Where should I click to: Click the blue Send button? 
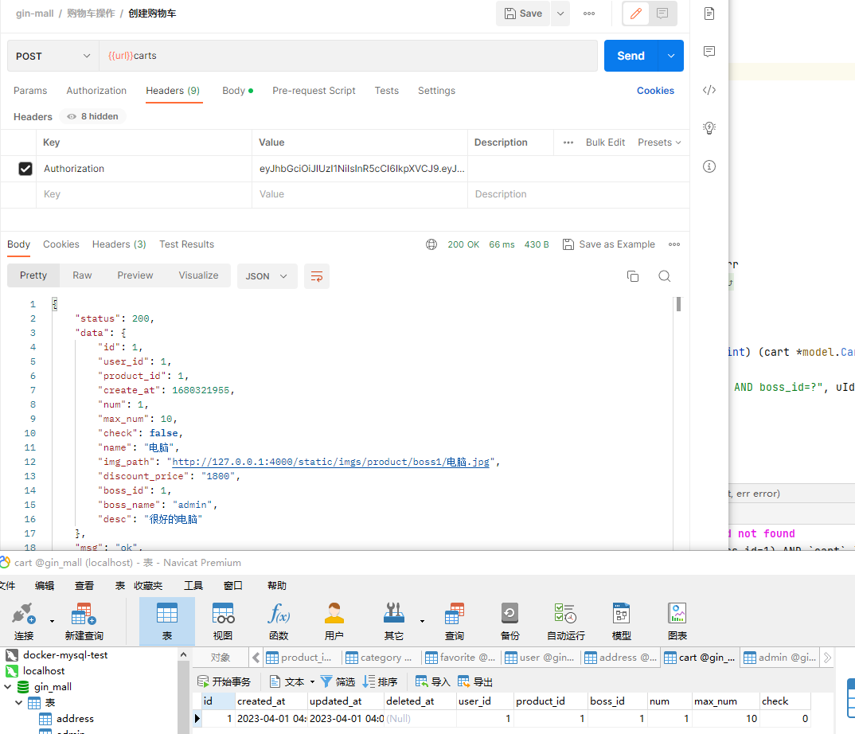click(x=631, y=56)
